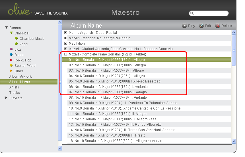
Task: Select the Chamber Music subgenre label
Action: click(32, 39)
